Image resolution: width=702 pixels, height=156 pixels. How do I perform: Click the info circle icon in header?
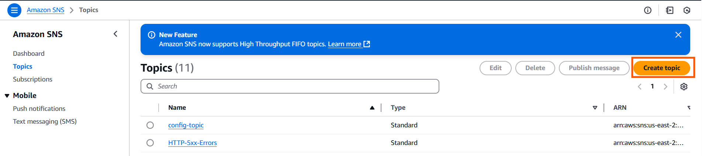click(648, 10)
